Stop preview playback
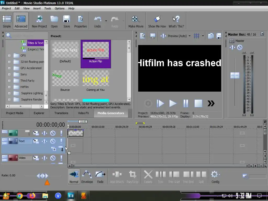 pos(198,103)
